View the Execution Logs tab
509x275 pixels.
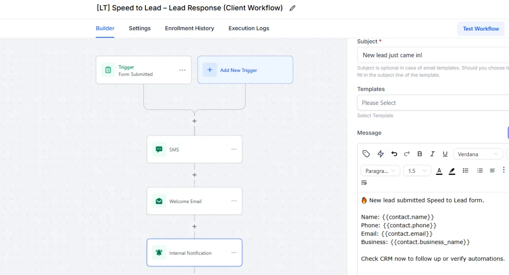point(249,28)
